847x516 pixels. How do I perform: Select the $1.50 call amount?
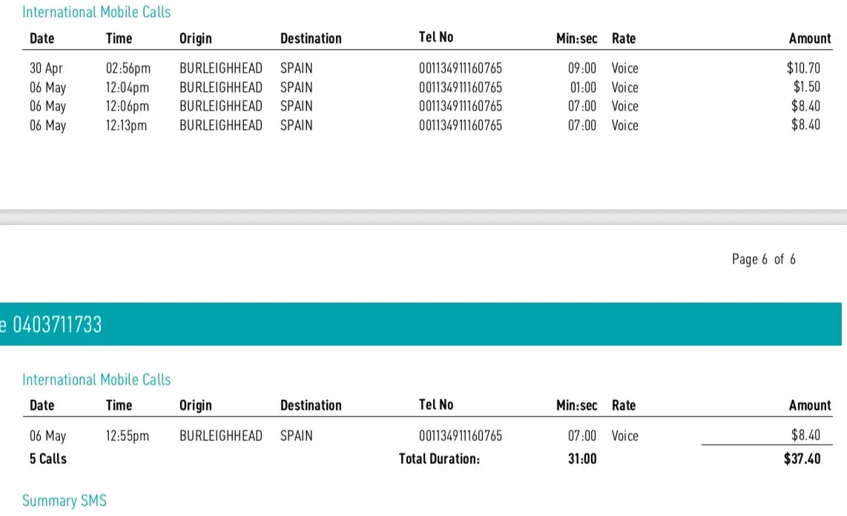[806, 87]
